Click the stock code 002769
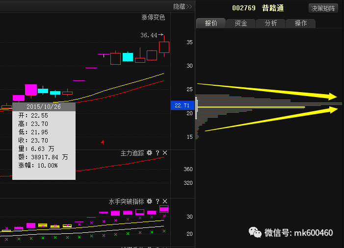Viewport: 344px width, 248px height. pos(244,8)
